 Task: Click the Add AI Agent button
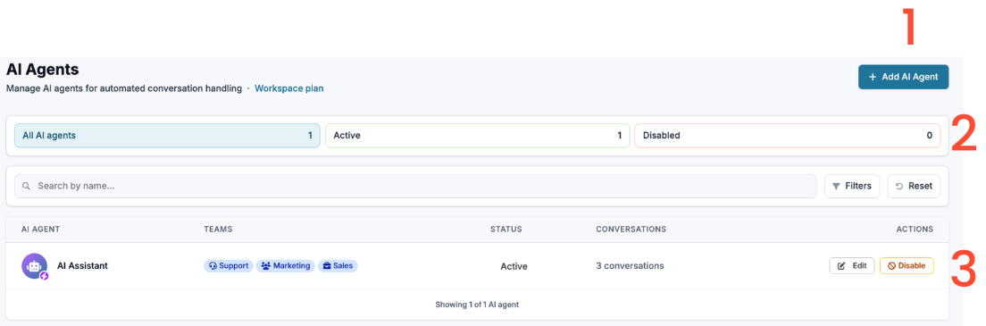click(903, 77)
